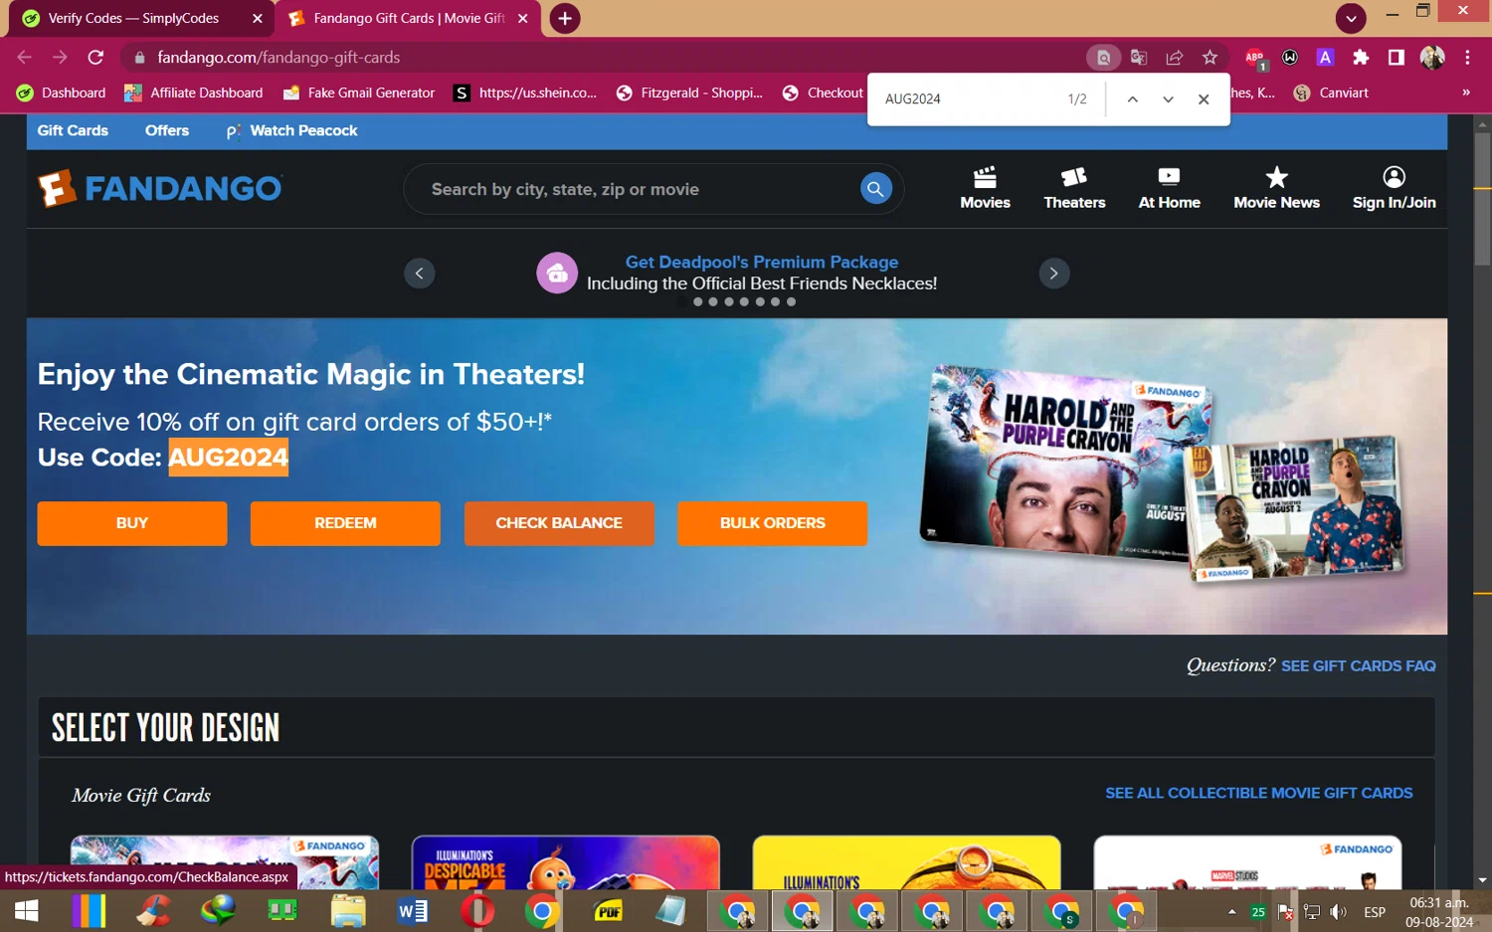Open the Theaters tickets menu
Viewport: 1492px width, 932px height.
(x=1074, y=188)
